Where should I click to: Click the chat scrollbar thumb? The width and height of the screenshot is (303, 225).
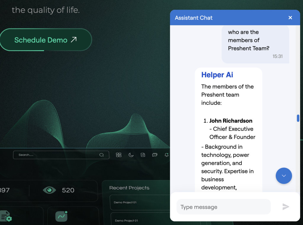(x=298, y=118)
